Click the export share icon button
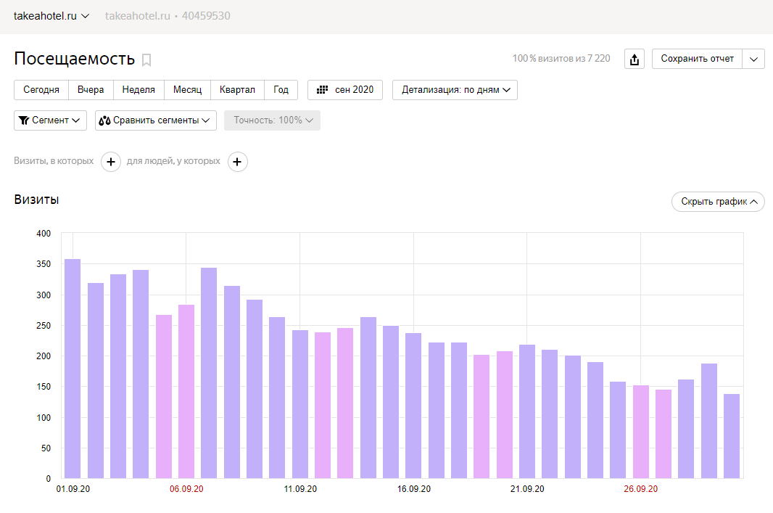The height and width of the screenshot is (513, 773). (x=634, y=59)
